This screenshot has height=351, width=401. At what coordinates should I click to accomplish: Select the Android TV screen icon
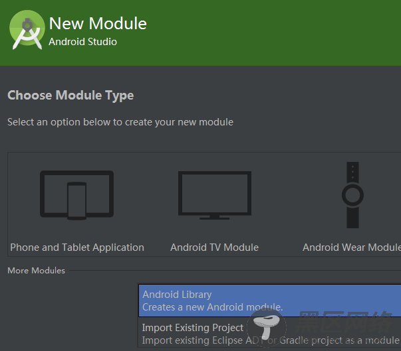point(215,195)
